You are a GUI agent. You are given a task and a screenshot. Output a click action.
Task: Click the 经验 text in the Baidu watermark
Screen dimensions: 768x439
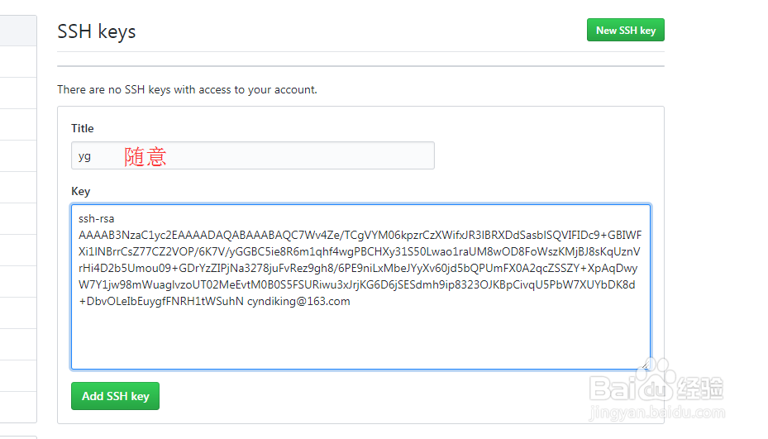(x=700, y=387)
